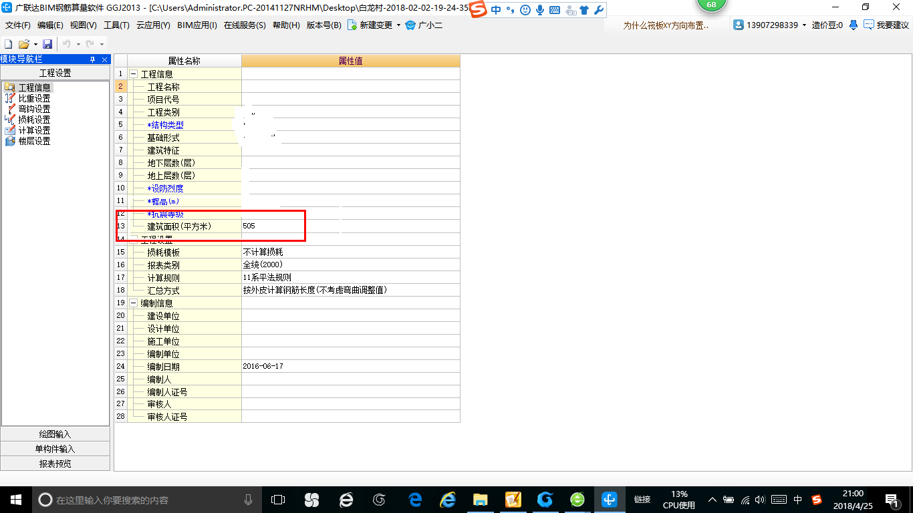Open the 视图(V) menu
The width and height of the screenshot is (913, 513).
point(83,25)
